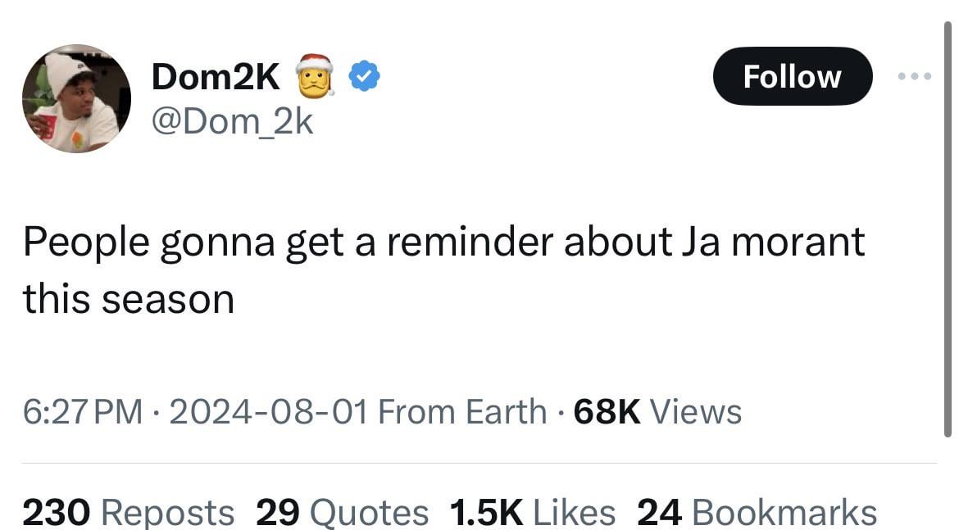Screen dimensions: 959x530
Task: View Dom2K's profile picture
Action: tap(76, 98)
